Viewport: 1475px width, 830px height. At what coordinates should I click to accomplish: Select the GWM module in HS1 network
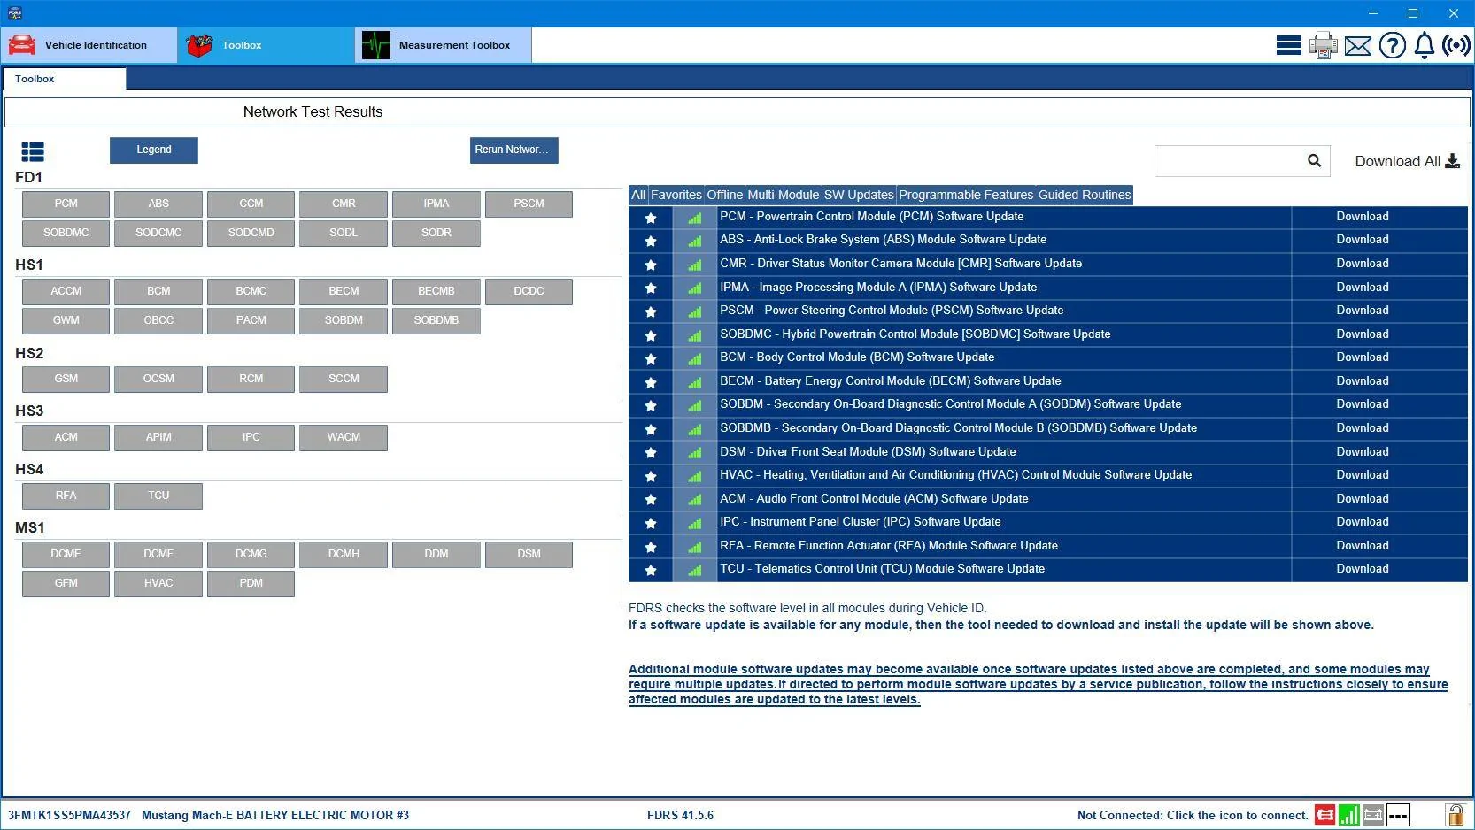66,320
